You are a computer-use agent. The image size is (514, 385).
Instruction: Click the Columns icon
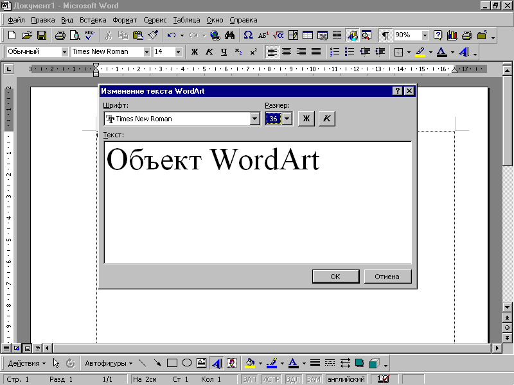coord(337,35)
